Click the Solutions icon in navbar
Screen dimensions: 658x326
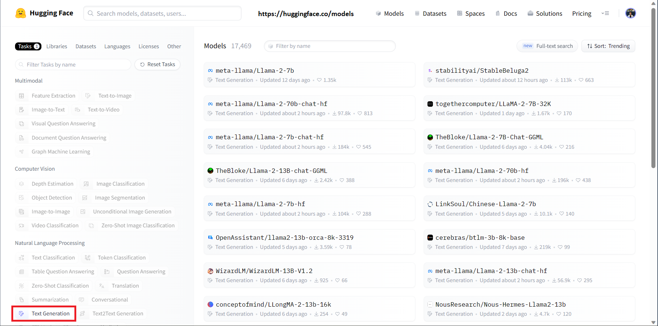tap(530, 14)
